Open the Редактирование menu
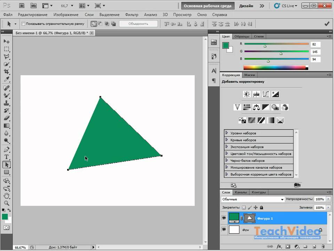The width and height of the screenshot is (334, 251). coord(33,15)
